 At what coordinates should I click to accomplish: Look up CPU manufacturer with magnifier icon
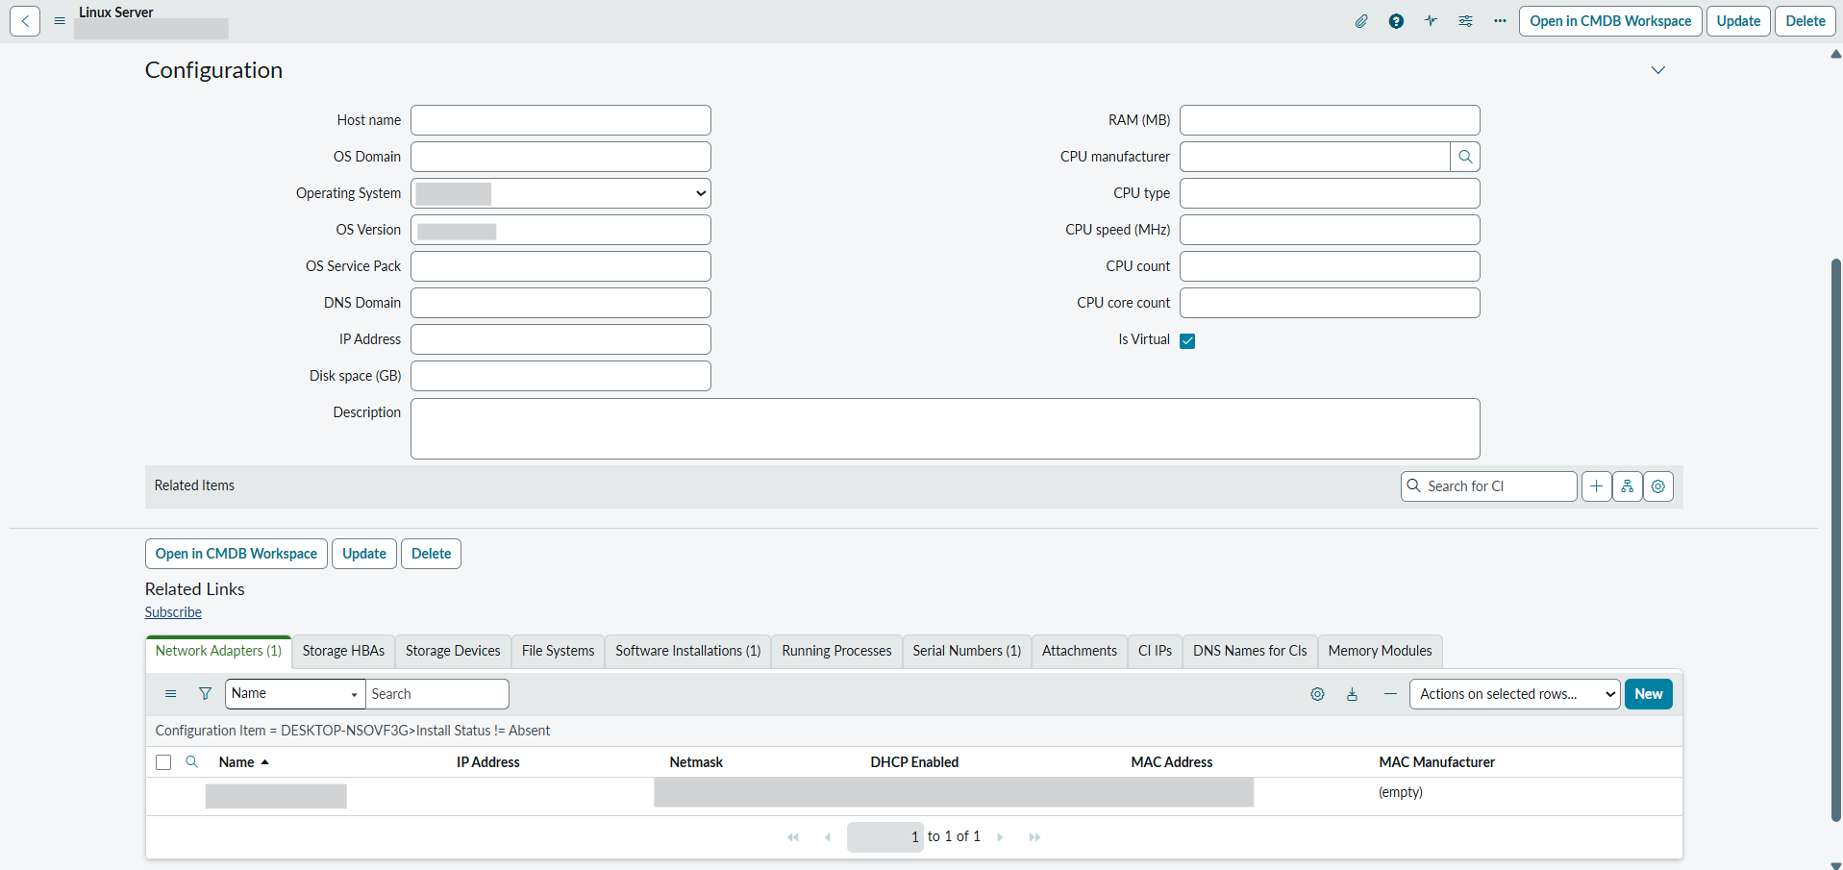[1465, 157]
